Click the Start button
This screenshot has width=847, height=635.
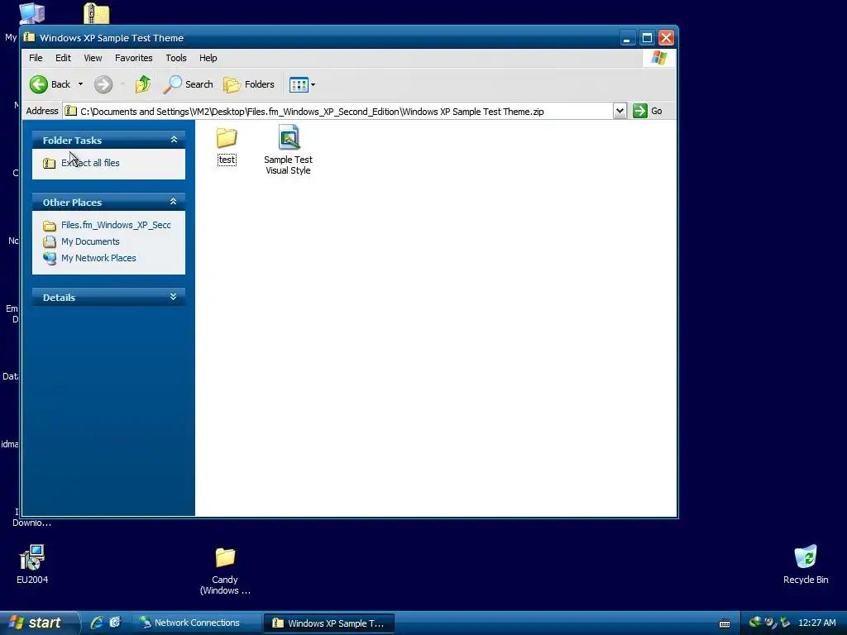(38, 623)
